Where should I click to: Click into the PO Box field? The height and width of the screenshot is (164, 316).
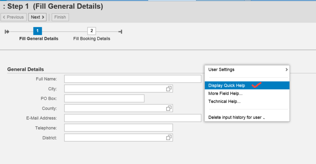[104, 98]
